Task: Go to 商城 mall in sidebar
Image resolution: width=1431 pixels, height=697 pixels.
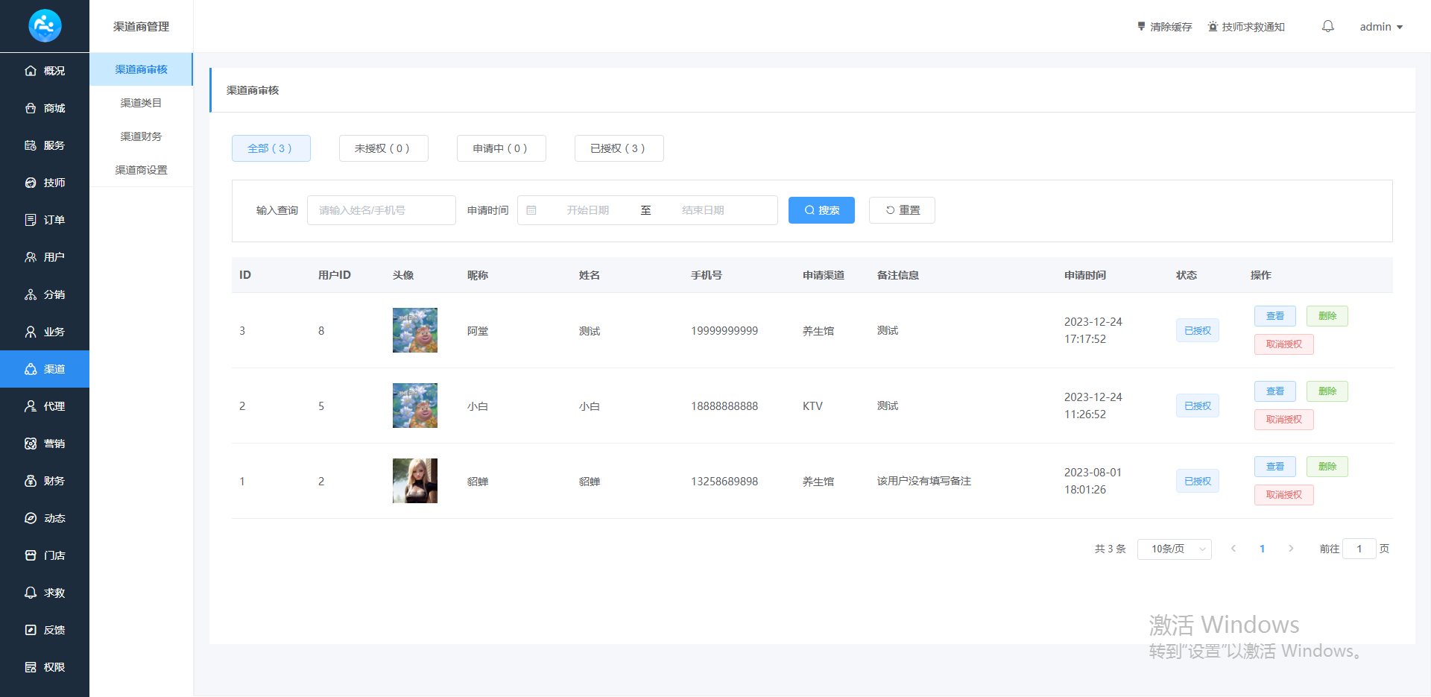Action: (45, 108)
